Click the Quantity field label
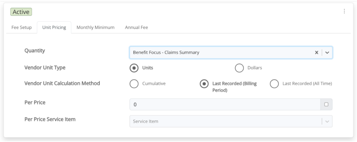The height and width of the screenshot is (142, 357). [35, 51]
